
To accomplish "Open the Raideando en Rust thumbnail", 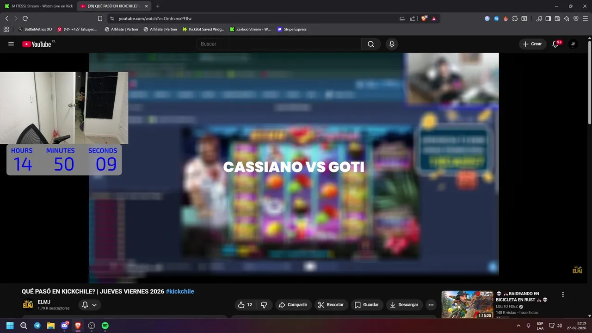I will [x=467, y=304].
